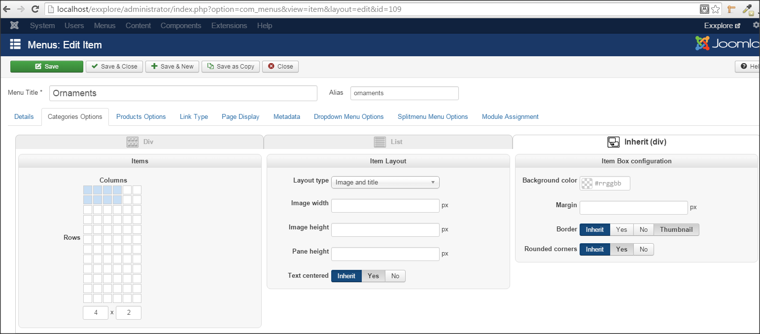The height and width of the screenshot is (334, 760).
Task: Click the Close toolbar button
Action: pos(280,67)
